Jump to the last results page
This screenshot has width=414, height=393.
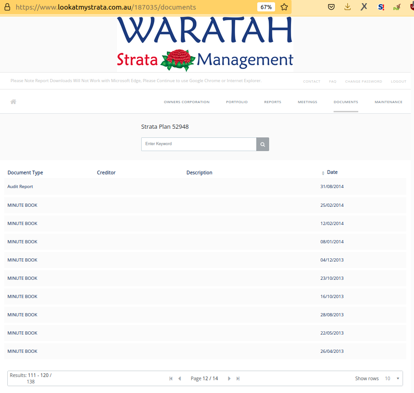238,378
